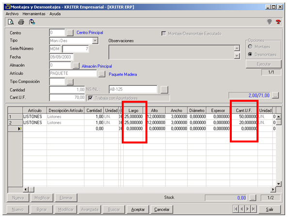Click cell 20,000000 in Cant.U.F. column

243,123
